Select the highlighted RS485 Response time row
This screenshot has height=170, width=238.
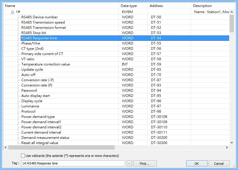125,38
